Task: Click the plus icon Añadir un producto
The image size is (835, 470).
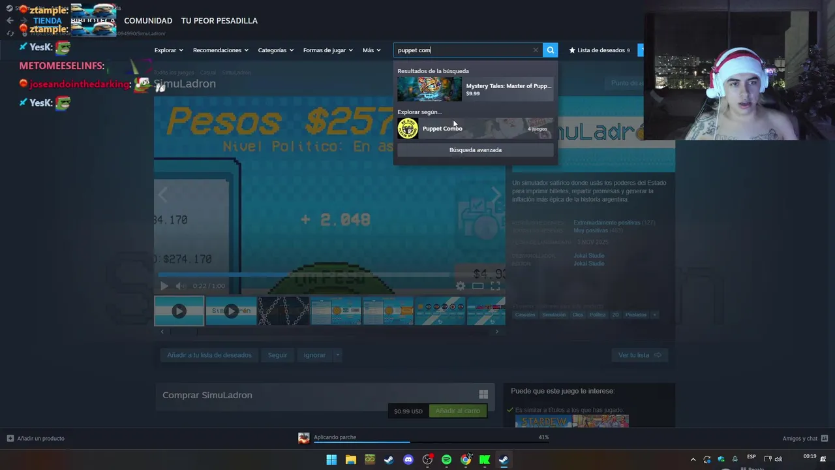Action: (x=10, y=438)
